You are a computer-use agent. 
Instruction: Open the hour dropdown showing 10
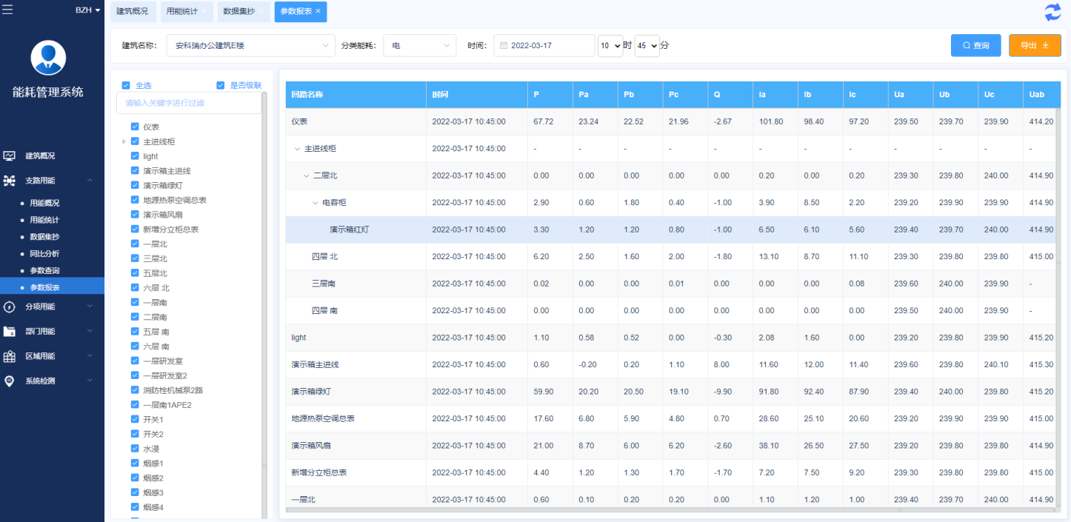610,45
